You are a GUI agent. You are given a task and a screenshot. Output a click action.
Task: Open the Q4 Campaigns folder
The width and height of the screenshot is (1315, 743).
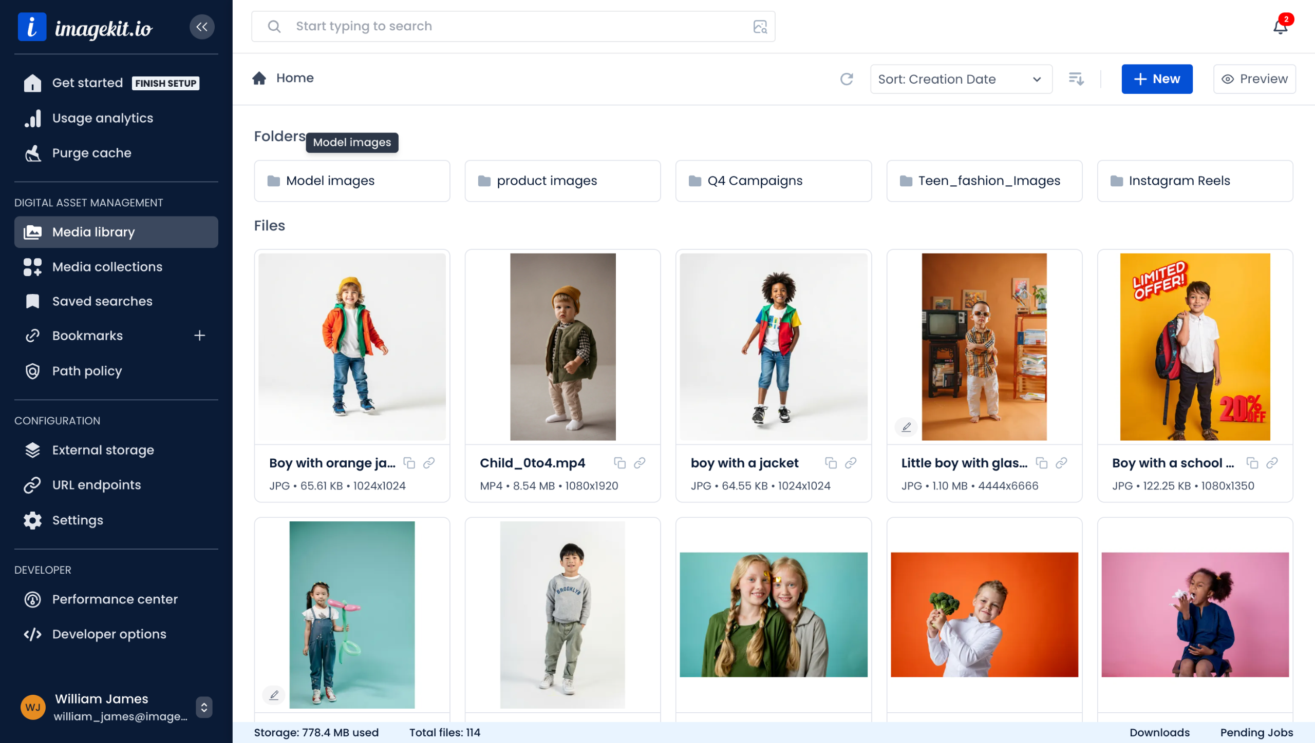tap(773, 181)
